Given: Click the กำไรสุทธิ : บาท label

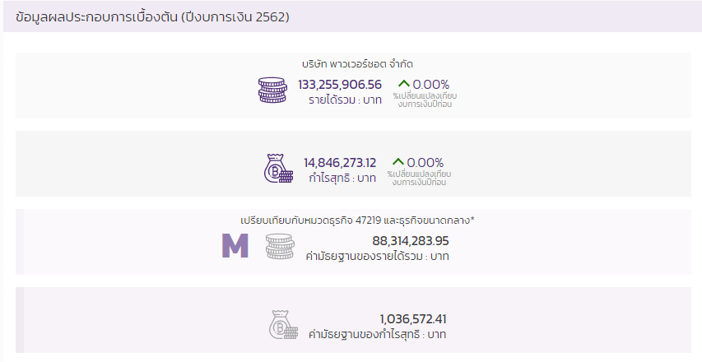Looking at the screenshot, I should 342,179.
